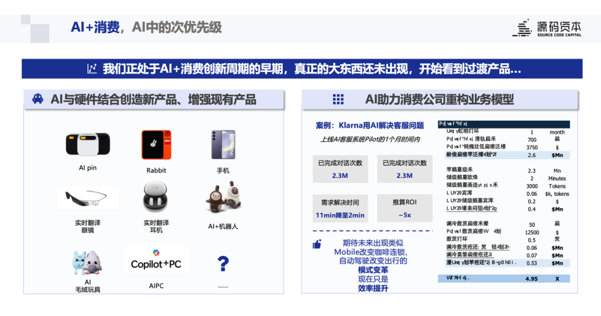Click the AI pin label

(x=88, y=168)
